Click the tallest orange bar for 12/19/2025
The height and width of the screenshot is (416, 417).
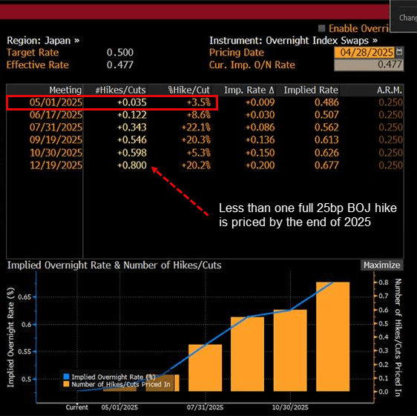coord(332,337)
